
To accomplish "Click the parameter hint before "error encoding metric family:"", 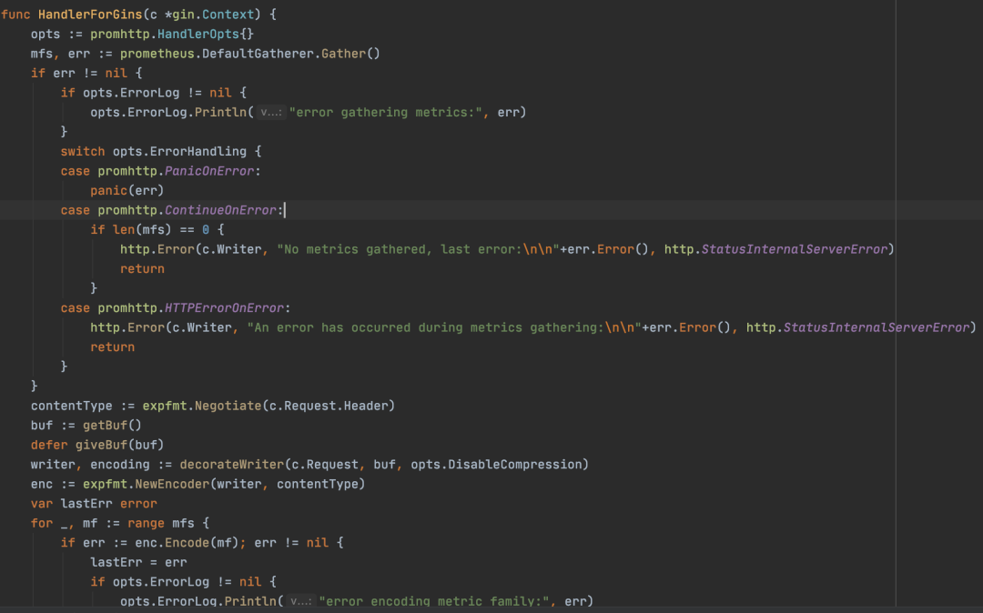I will coord(301,601).
